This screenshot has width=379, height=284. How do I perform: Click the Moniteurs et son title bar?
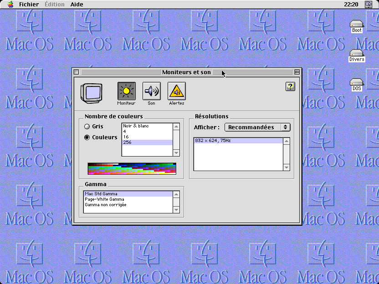click(x=187, y=72)
